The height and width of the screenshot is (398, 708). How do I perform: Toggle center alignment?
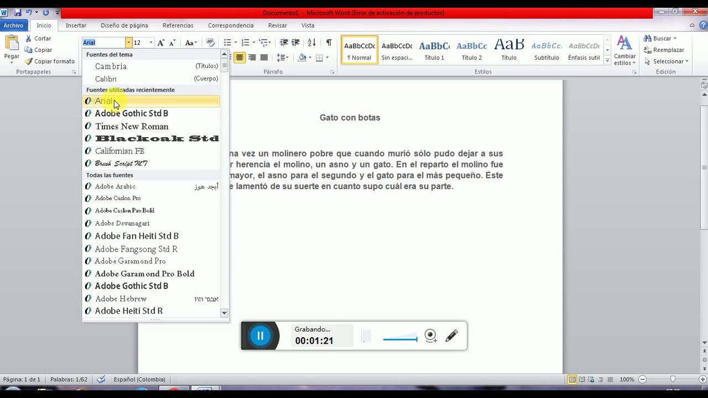pos(240,57)
